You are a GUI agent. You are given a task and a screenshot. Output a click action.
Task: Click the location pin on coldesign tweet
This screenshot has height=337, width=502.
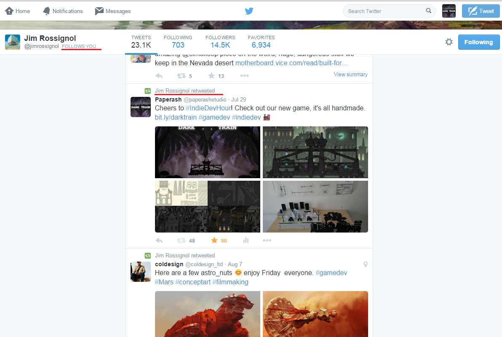click(x=366, y=264)
